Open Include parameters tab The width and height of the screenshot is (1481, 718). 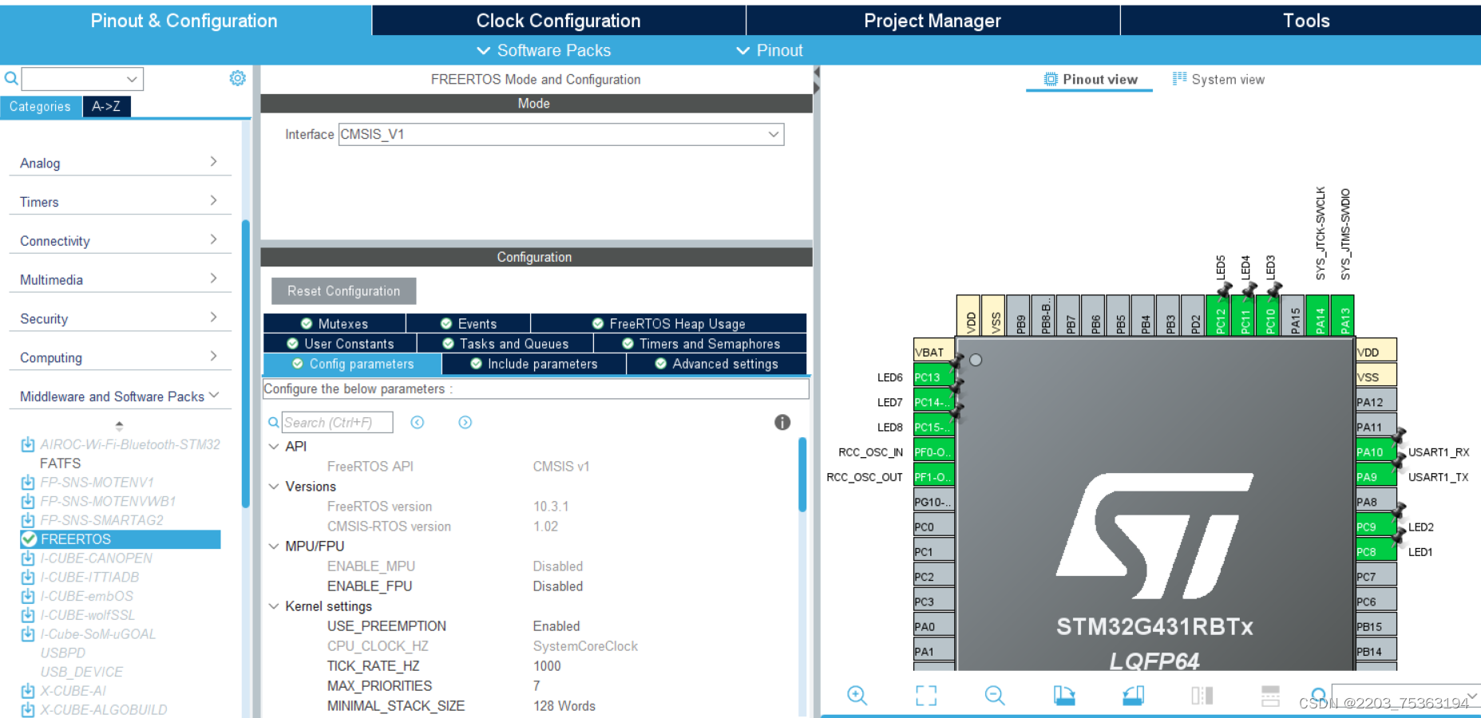(x=534, y=364)
